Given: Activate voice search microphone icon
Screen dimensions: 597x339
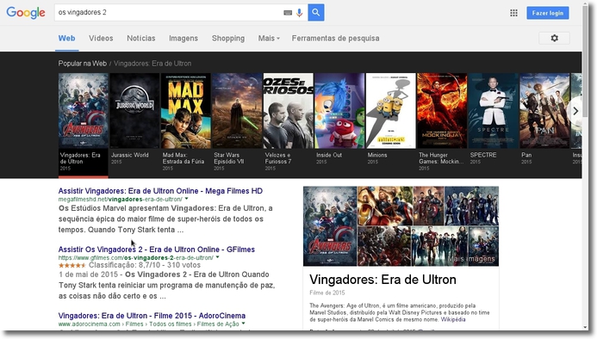Looking at the screenshot, I should [x=300, y=13].
